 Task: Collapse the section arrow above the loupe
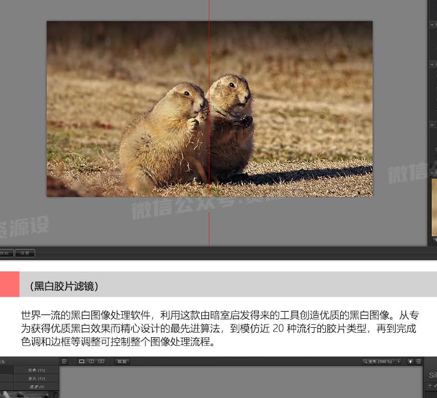pyautogui.click(x=432, y=173)
